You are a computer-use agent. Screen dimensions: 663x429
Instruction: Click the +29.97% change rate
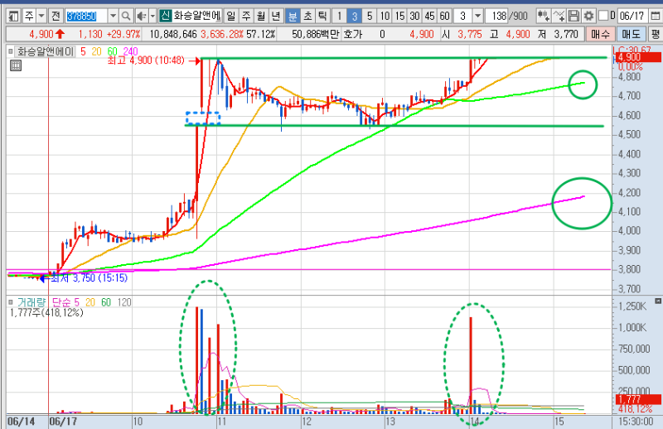click(x=123, y=34)
